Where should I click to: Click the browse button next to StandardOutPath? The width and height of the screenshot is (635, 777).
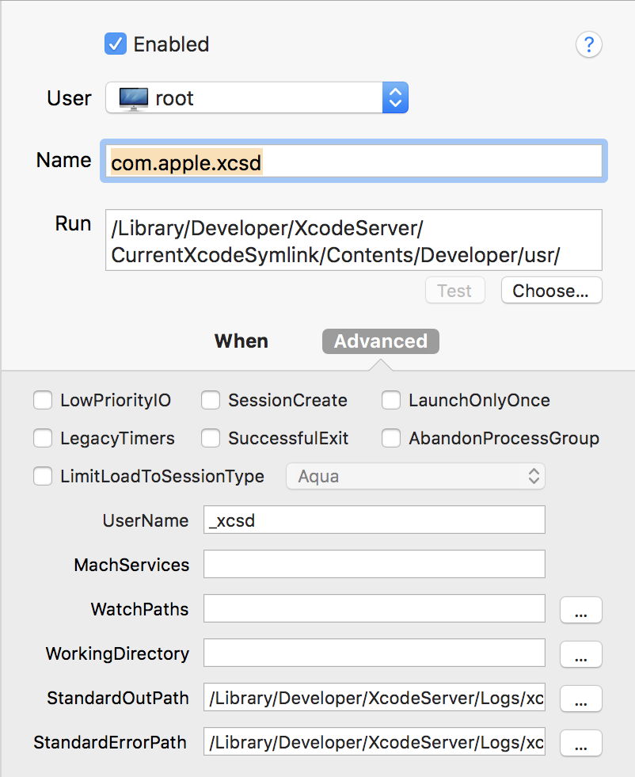pyautogui.click(x=580, y=699)
